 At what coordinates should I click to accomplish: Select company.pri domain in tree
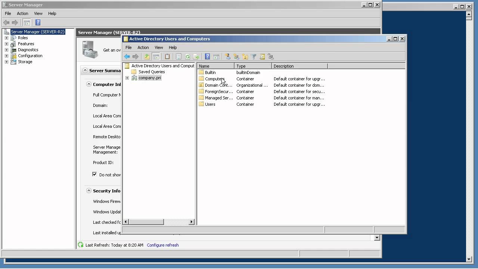[149, 78]
